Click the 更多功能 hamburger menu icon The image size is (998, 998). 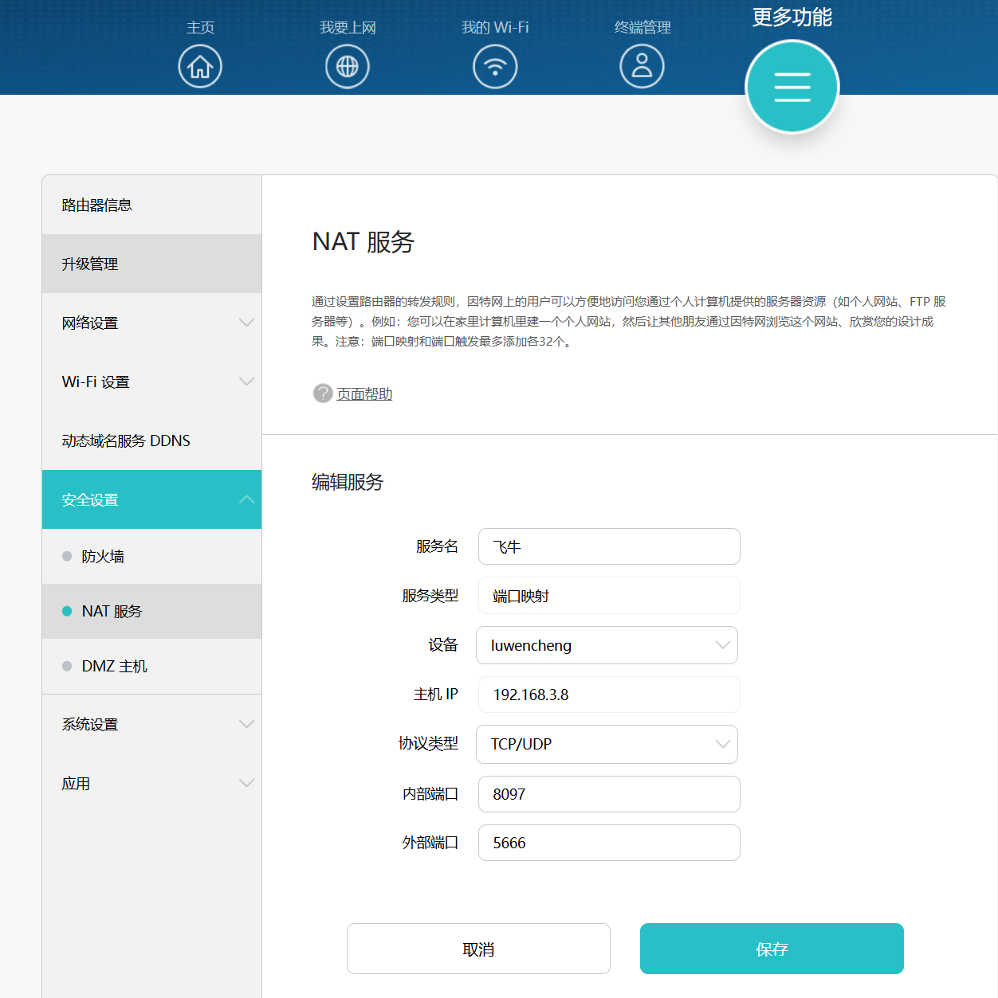point(792,87)
